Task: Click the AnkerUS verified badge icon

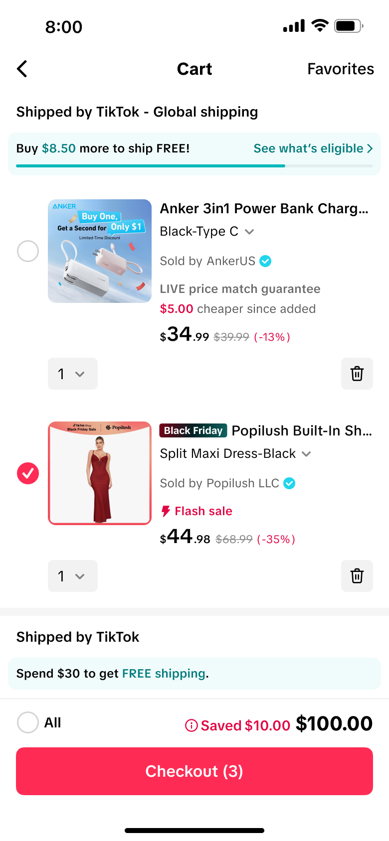Action: point(266,261)
